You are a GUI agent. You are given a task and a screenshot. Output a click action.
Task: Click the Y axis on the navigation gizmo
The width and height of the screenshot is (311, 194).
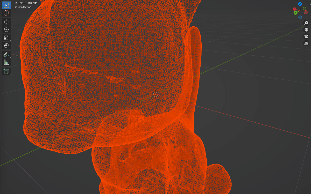point(295,13)
